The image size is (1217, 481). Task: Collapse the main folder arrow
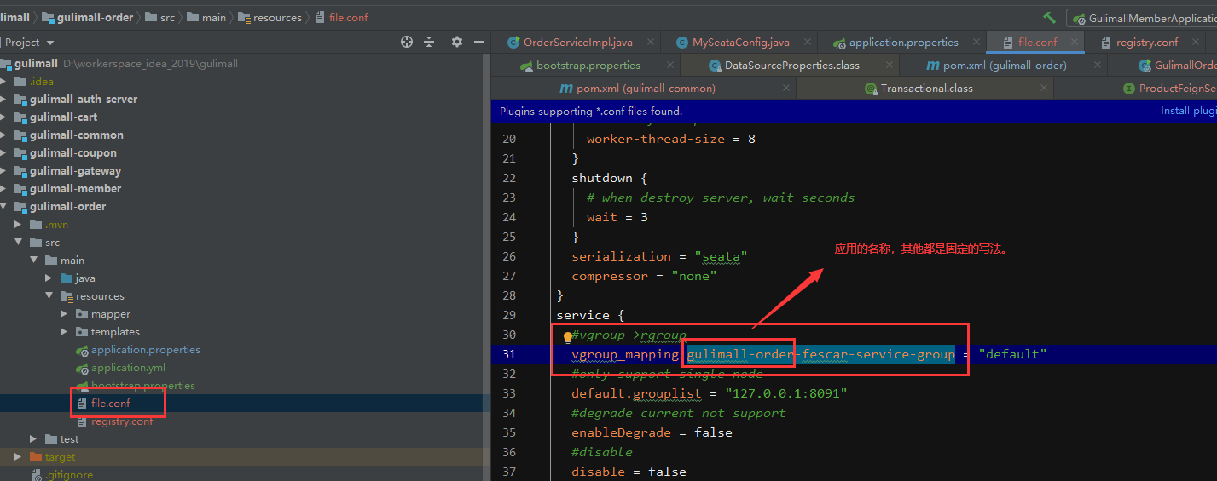pos(34,261)
